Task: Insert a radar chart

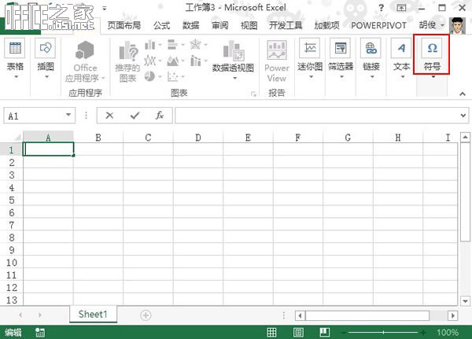Action: coord(195,45)
